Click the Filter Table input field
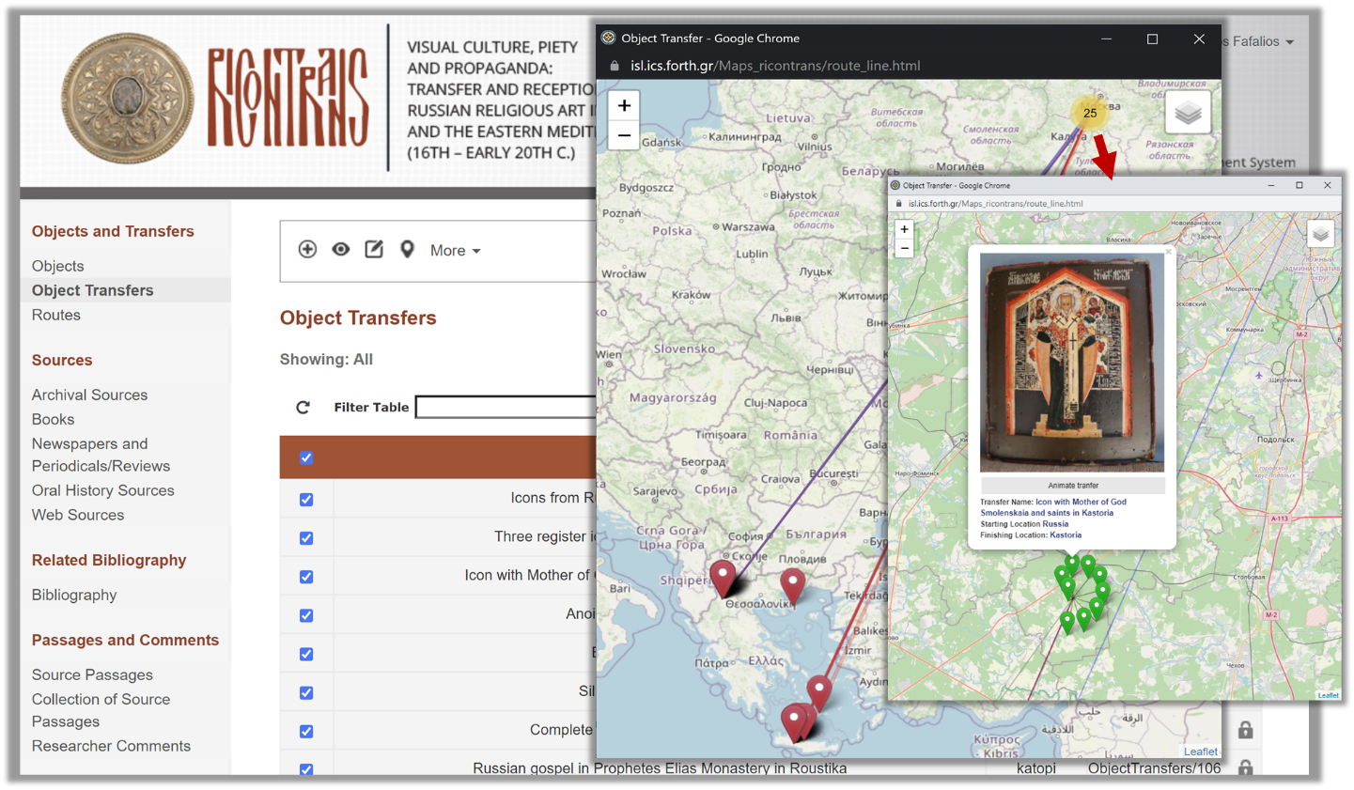Screen dimensions: 1354x790 coord(506,407)
